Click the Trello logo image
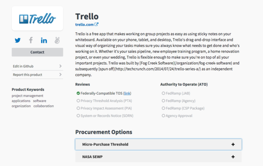Image resolution: width=263 pixels, height=166 pixels. click(37, 18)
